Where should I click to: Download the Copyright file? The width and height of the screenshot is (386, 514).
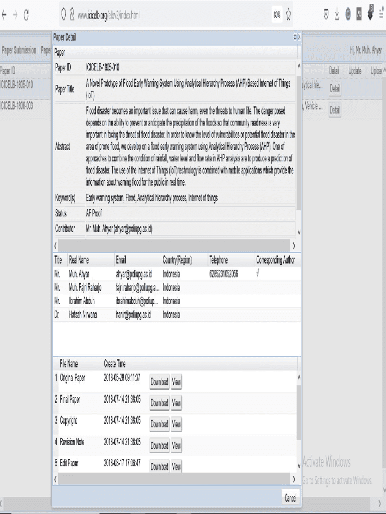click(159, 424)
